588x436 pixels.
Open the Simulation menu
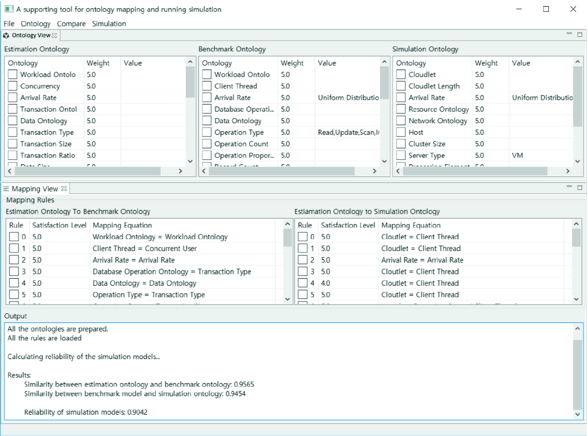click(x=109, y=24)
